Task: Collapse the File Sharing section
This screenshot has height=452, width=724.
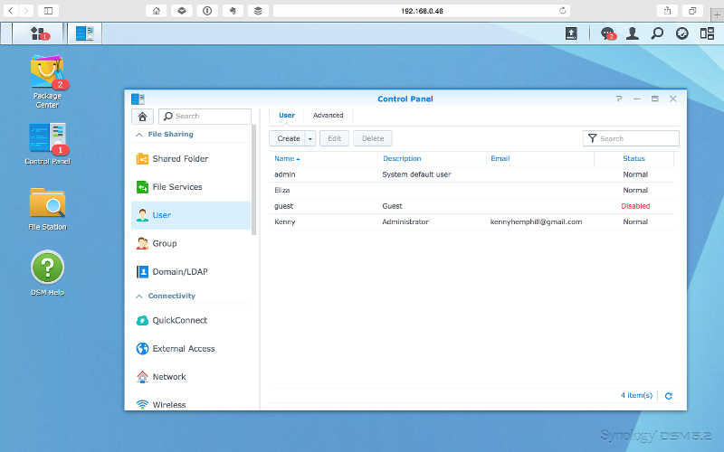Action: (x=139, y=135)
